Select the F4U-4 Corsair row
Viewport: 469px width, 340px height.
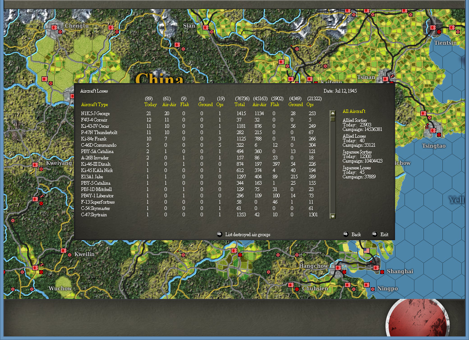coord(199,120)
